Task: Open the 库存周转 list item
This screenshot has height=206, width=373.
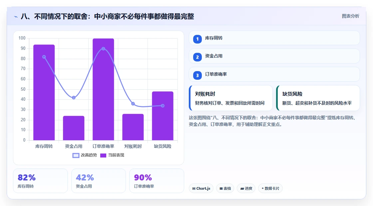Action: (x=274, y=38)
